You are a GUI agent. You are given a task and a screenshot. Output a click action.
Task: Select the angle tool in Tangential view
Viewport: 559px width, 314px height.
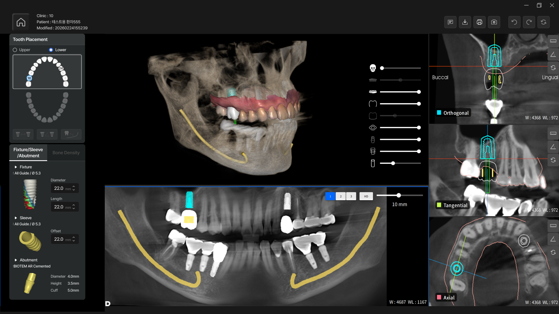pyautogui.click(x=553, y=147)
